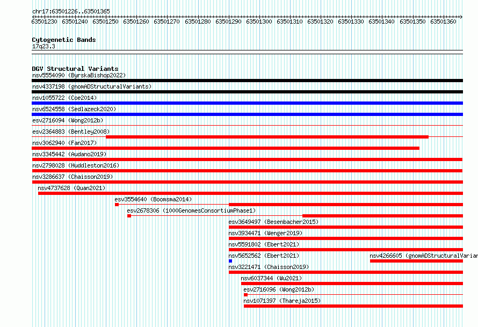This screenshot has height=327, width=478.
Task: Select the nsv5652562 (Ebert2021) label
Action: (x=264, y=256)
